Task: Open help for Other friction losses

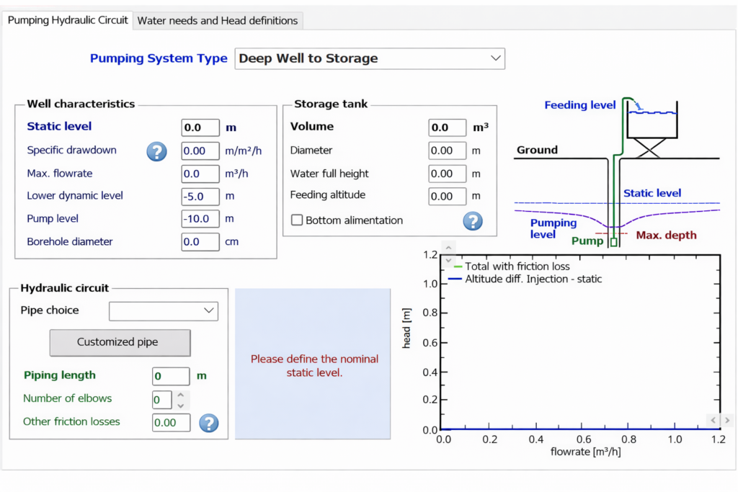Action: point(209,424)
